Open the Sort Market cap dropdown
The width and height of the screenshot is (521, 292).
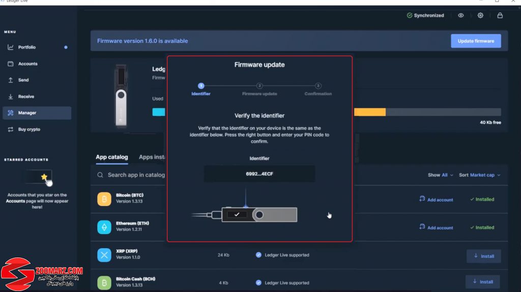479,175
